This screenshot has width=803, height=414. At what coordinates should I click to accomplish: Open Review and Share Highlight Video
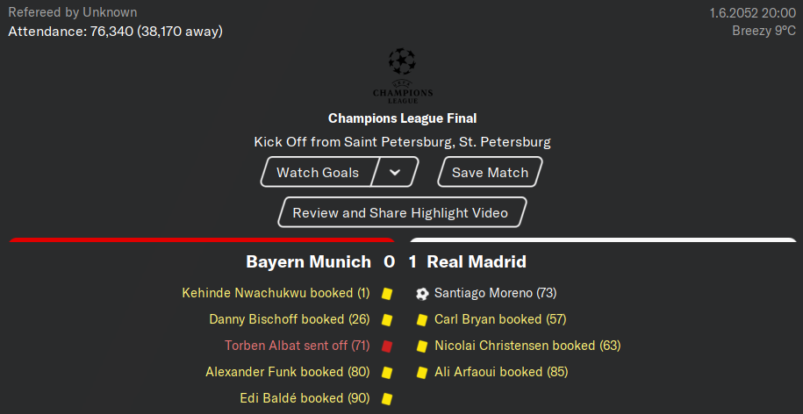(x=400, y=212)
